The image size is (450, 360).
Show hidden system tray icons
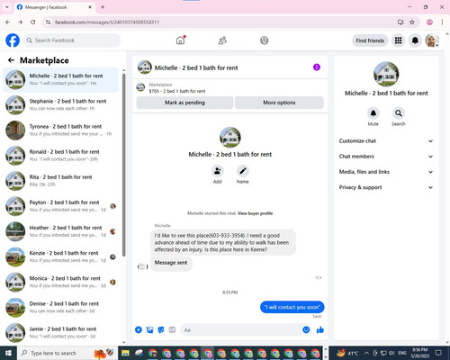click(366, 353)
